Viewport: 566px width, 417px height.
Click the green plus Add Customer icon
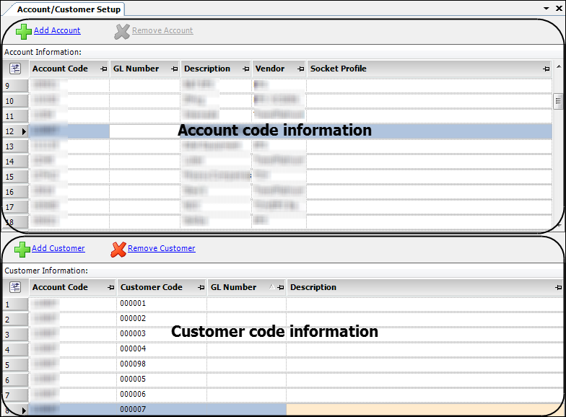22,249
